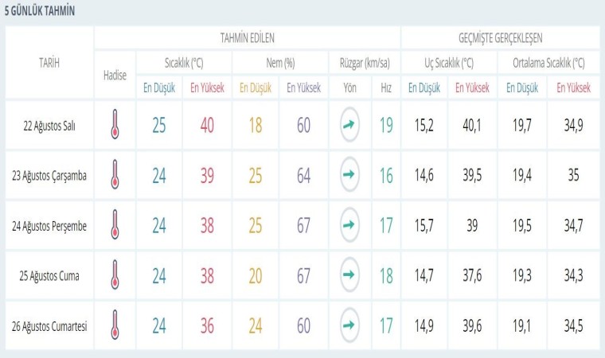Click the wind direction arrow for 24 Ağustos
This screenshot has width=605, height=358.
(x=349, y=225)
